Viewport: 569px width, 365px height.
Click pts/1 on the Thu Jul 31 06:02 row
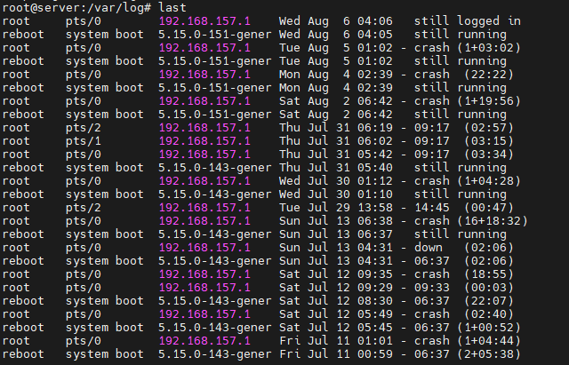pos(83,141)
